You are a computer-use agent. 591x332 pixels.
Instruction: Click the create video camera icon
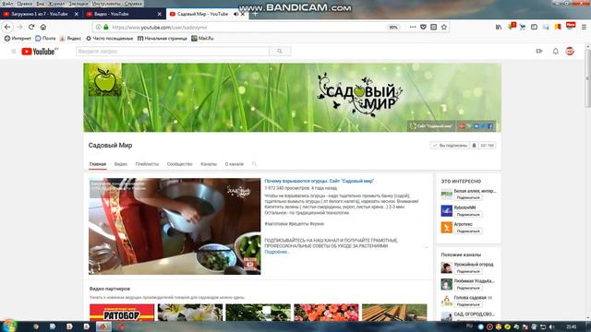coord(539,52)
